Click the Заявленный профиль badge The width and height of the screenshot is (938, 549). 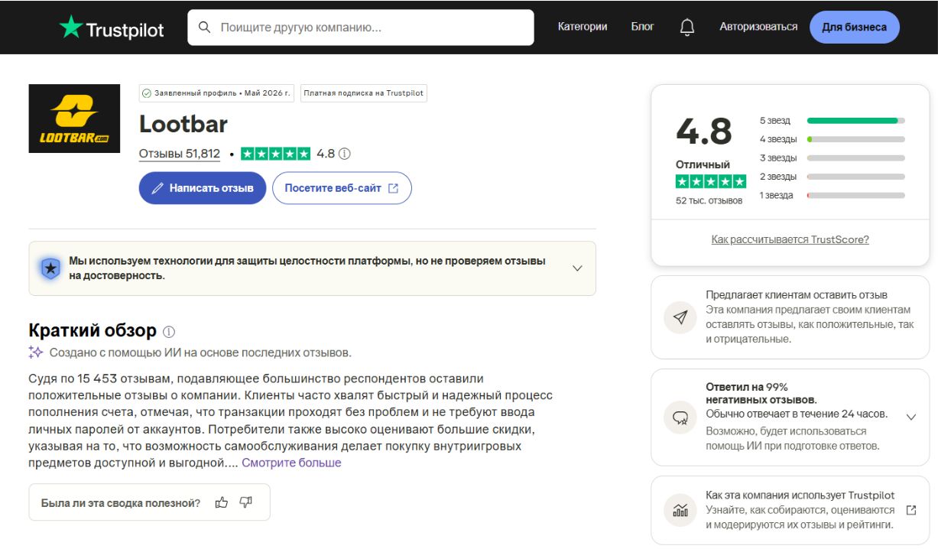(216, 93)
